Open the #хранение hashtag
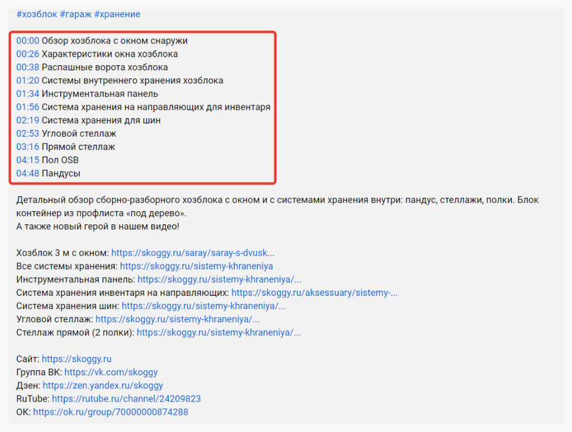 point(117,14)
